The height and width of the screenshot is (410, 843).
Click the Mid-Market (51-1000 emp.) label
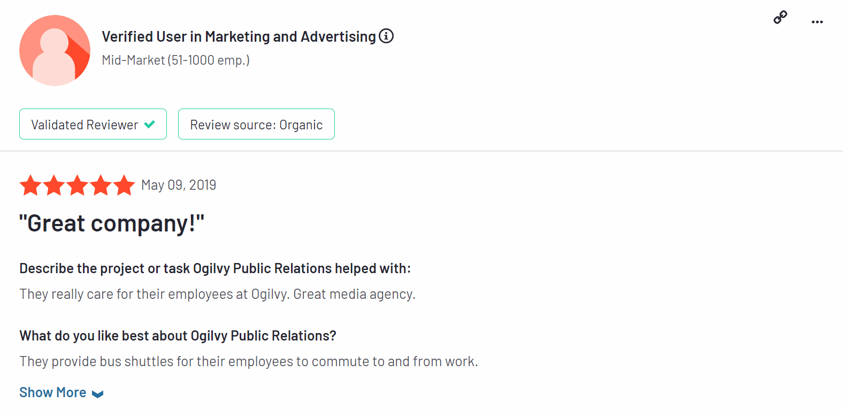[175, 60]
